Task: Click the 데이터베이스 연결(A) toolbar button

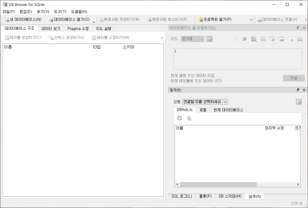Action: (x=277, y=20)
